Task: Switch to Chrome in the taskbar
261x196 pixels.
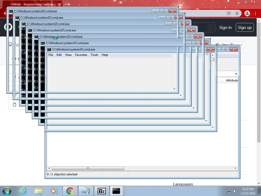Action: point(70,191)
